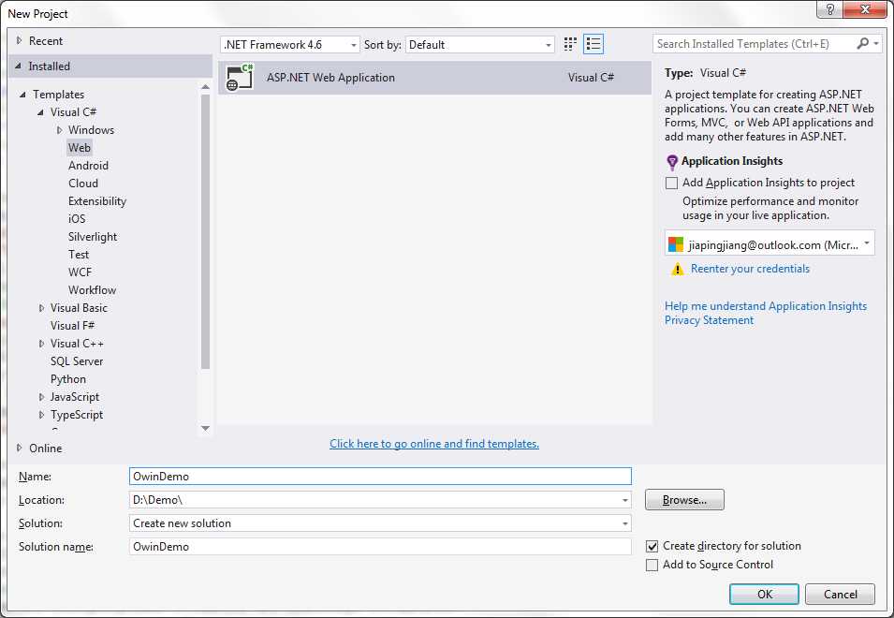
Task: Open the search options dropdown arrow
Action: point(876,43)
